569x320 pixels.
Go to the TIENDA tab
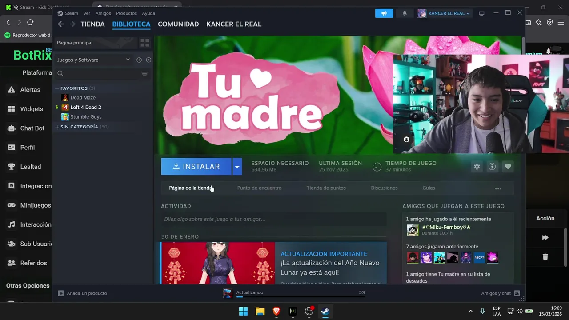[x=92, y=24]
